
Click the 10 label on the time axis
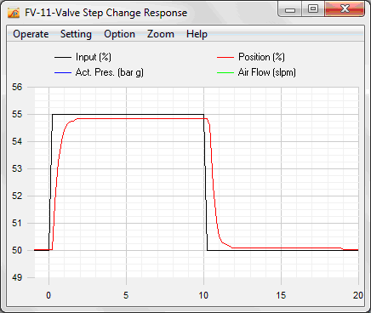(203, 295)
